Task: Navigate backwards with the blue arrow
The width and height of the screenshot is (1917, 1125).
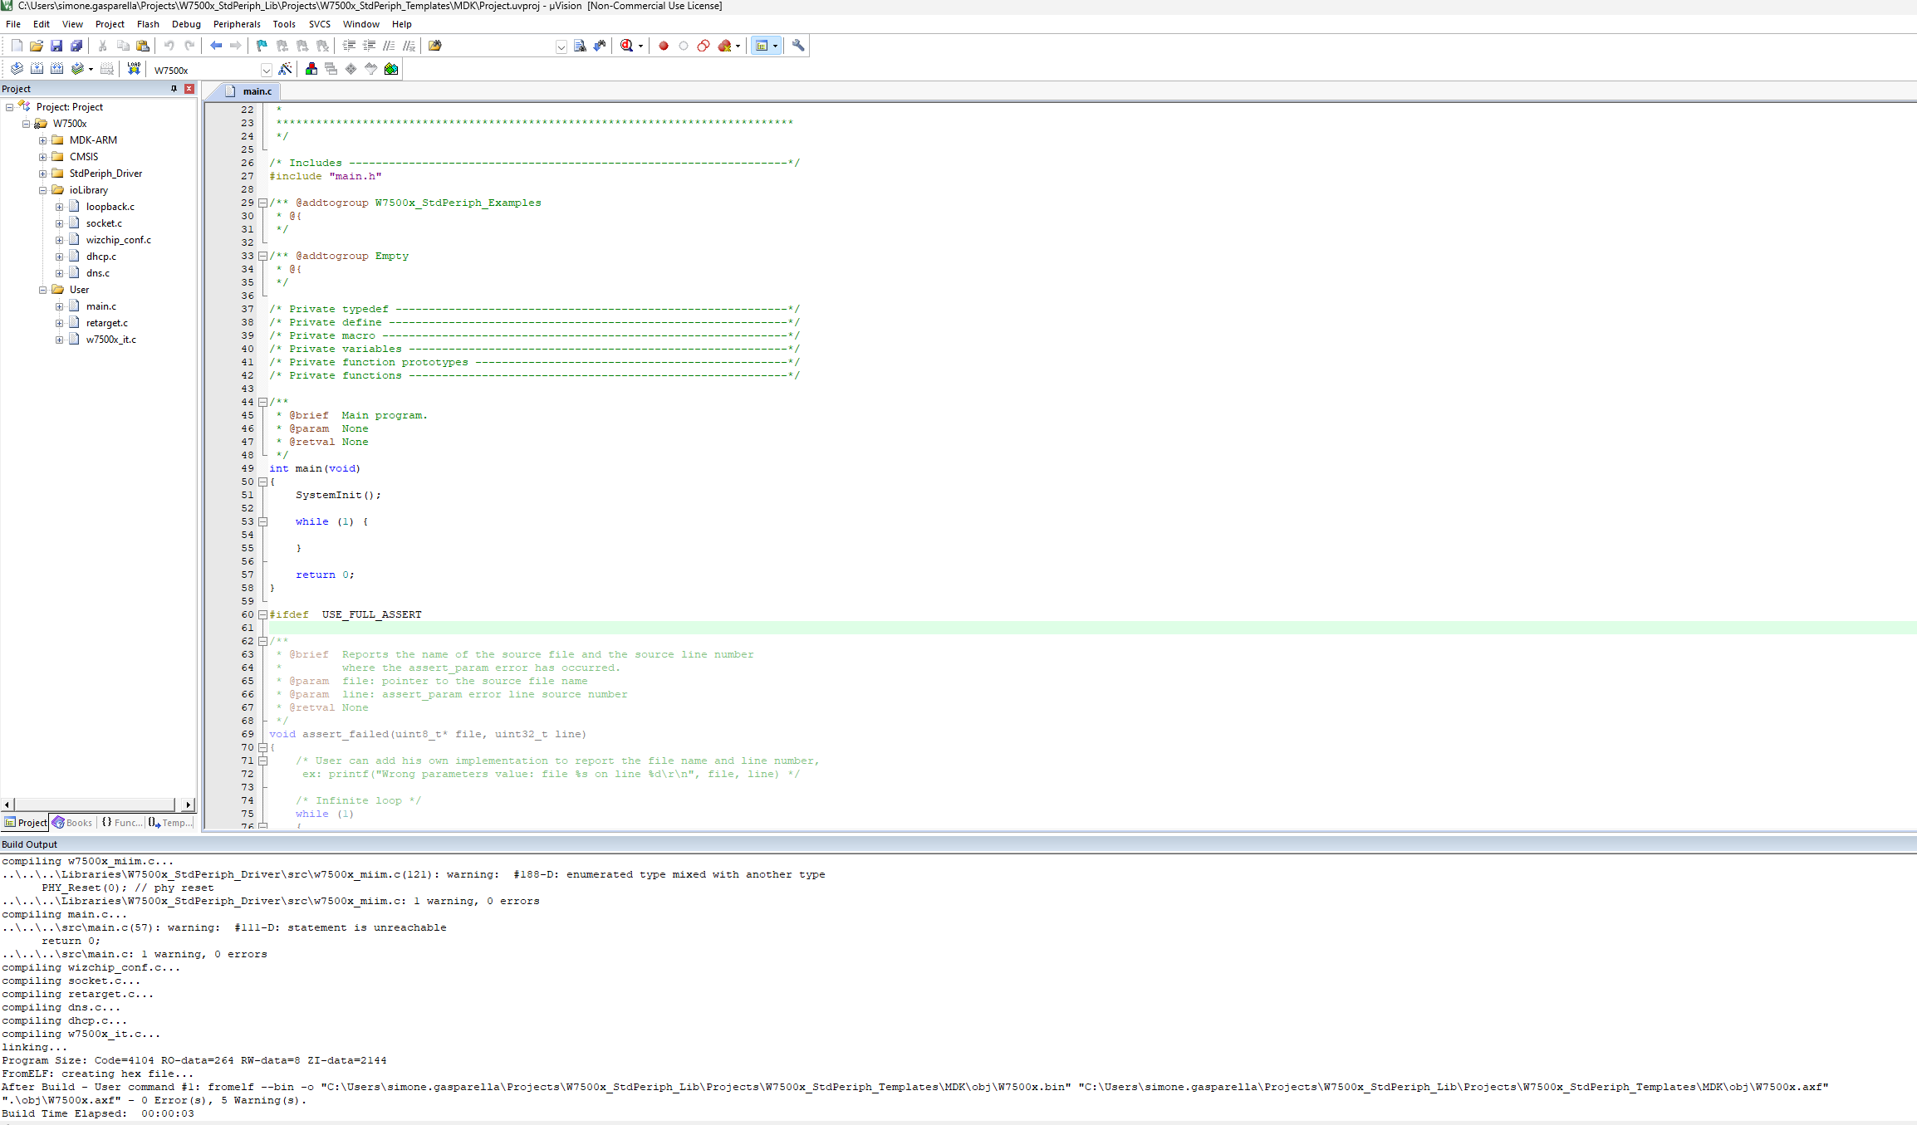Action: point(216,46)
